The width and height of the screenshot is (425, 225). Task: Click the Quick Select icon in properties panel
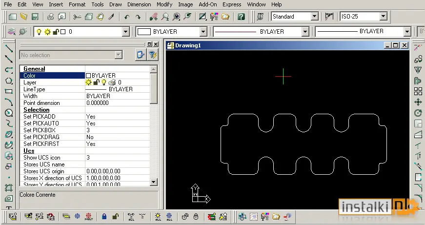pyautogui.click(x=141, y=55)
